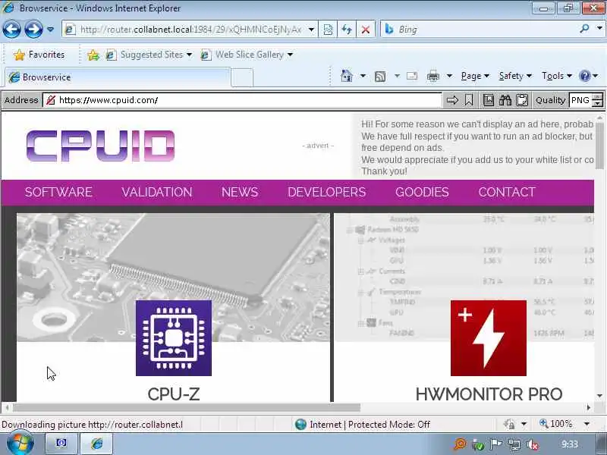Click the Refresh icon next to address bar
Screen dimensions: 607x455
[347, 30]
